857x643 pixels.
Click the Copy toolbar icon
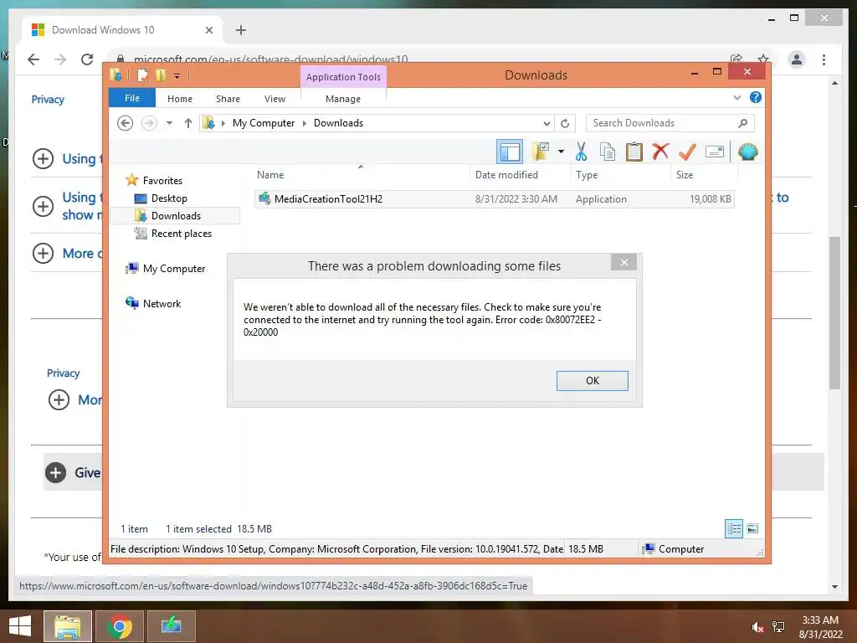608,152
